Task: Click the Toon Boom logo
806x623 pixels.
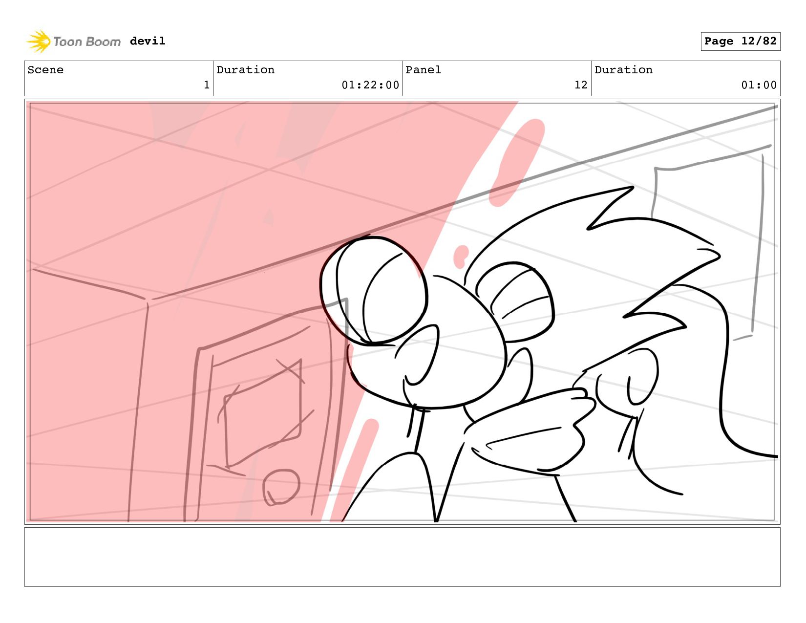Action: [x=73, y=42]
